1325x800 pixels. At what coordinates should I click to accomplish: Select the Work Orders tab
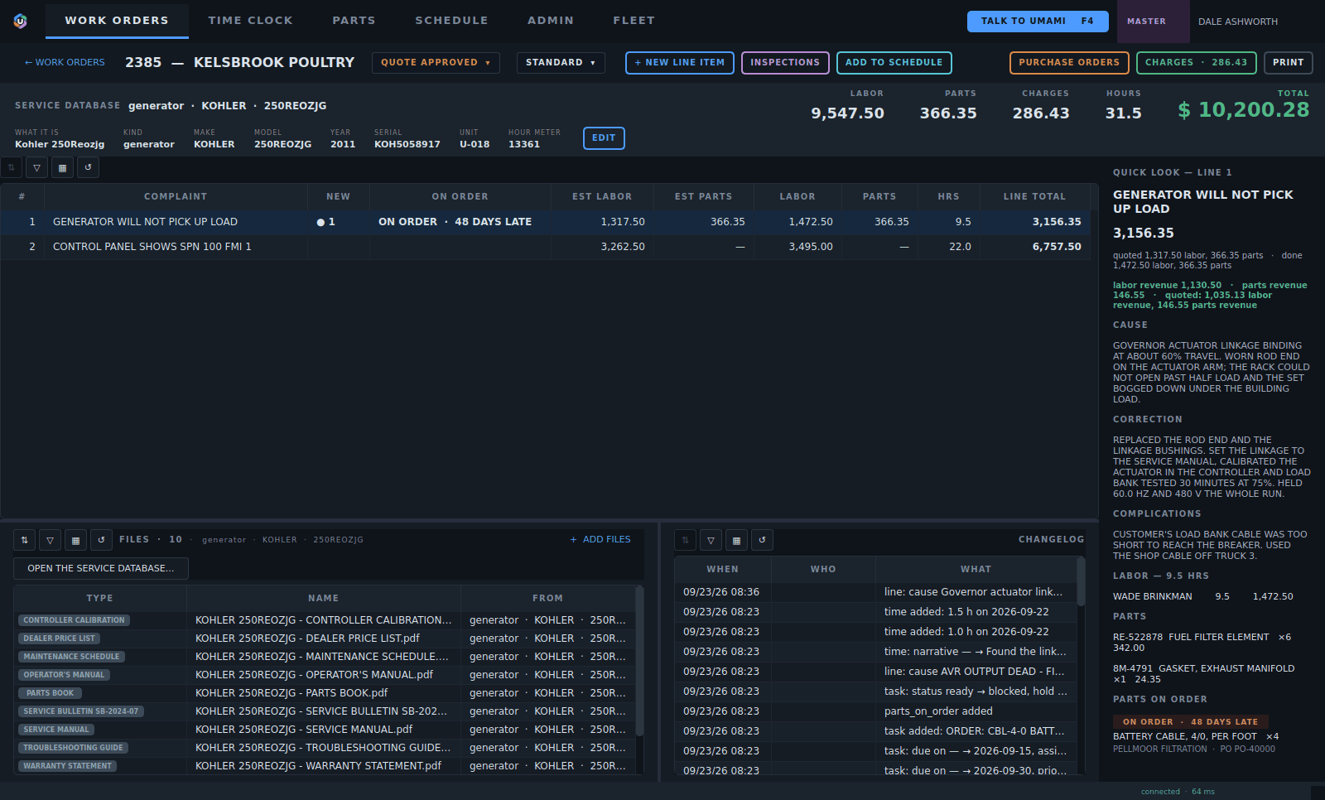click(x=117, y=21)
